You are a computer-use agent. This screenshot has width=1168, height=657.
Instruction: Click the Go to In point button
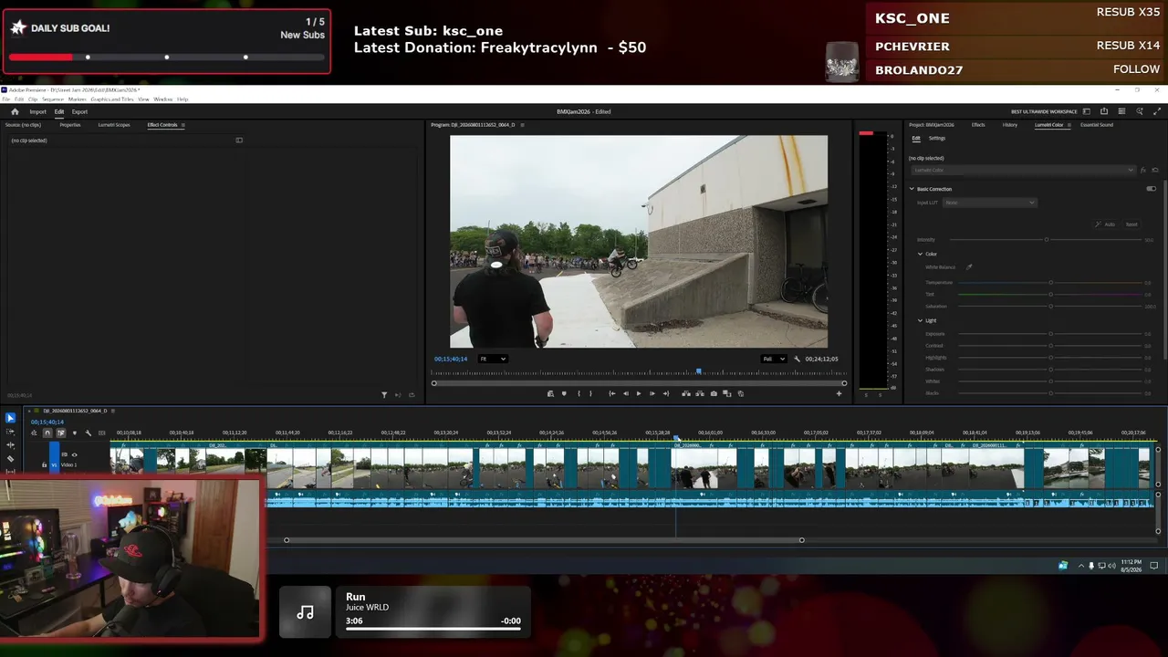point(611,393)
